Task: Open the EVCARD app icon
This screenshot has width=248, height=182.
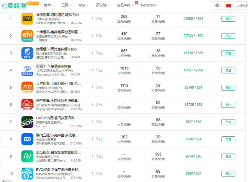Action: (27, 173)
